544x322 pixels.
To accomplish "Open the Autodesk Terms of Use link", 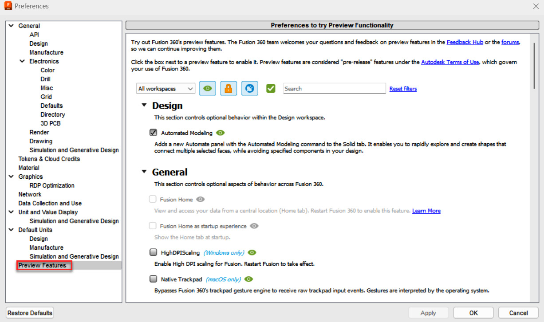I will click(450, 62).
